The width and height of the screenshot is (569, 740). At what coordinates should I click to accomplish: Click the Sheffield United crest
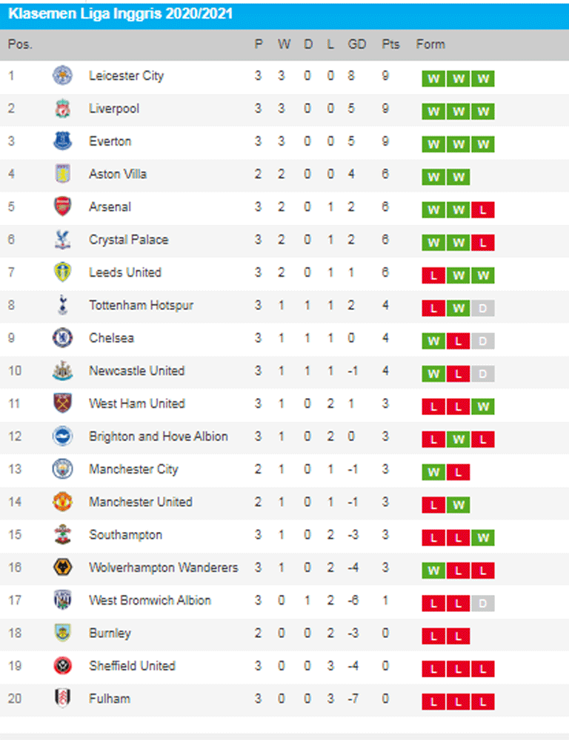click(62, 667)
